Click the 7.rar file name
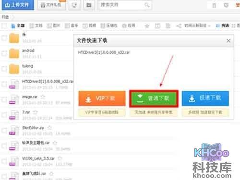Image resolution: width=240 pixels, height=180 pixels. 26,112
